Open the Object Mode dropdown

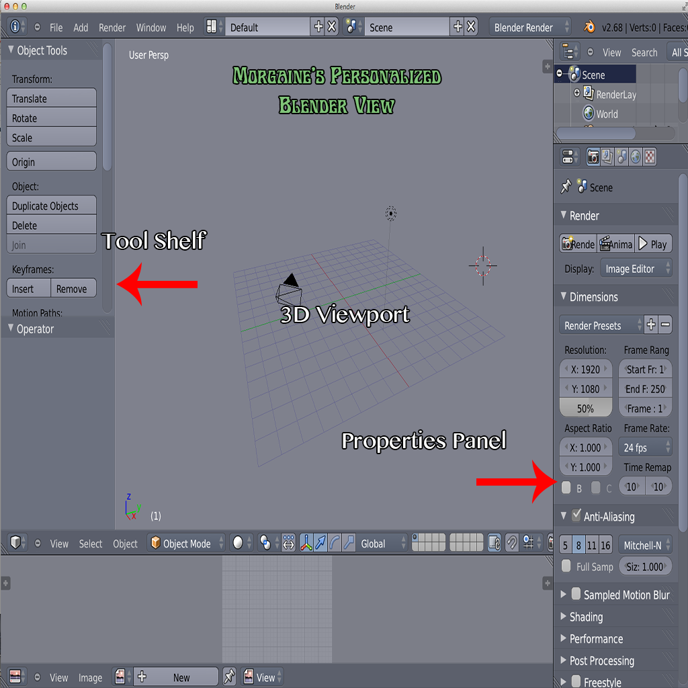186,543
